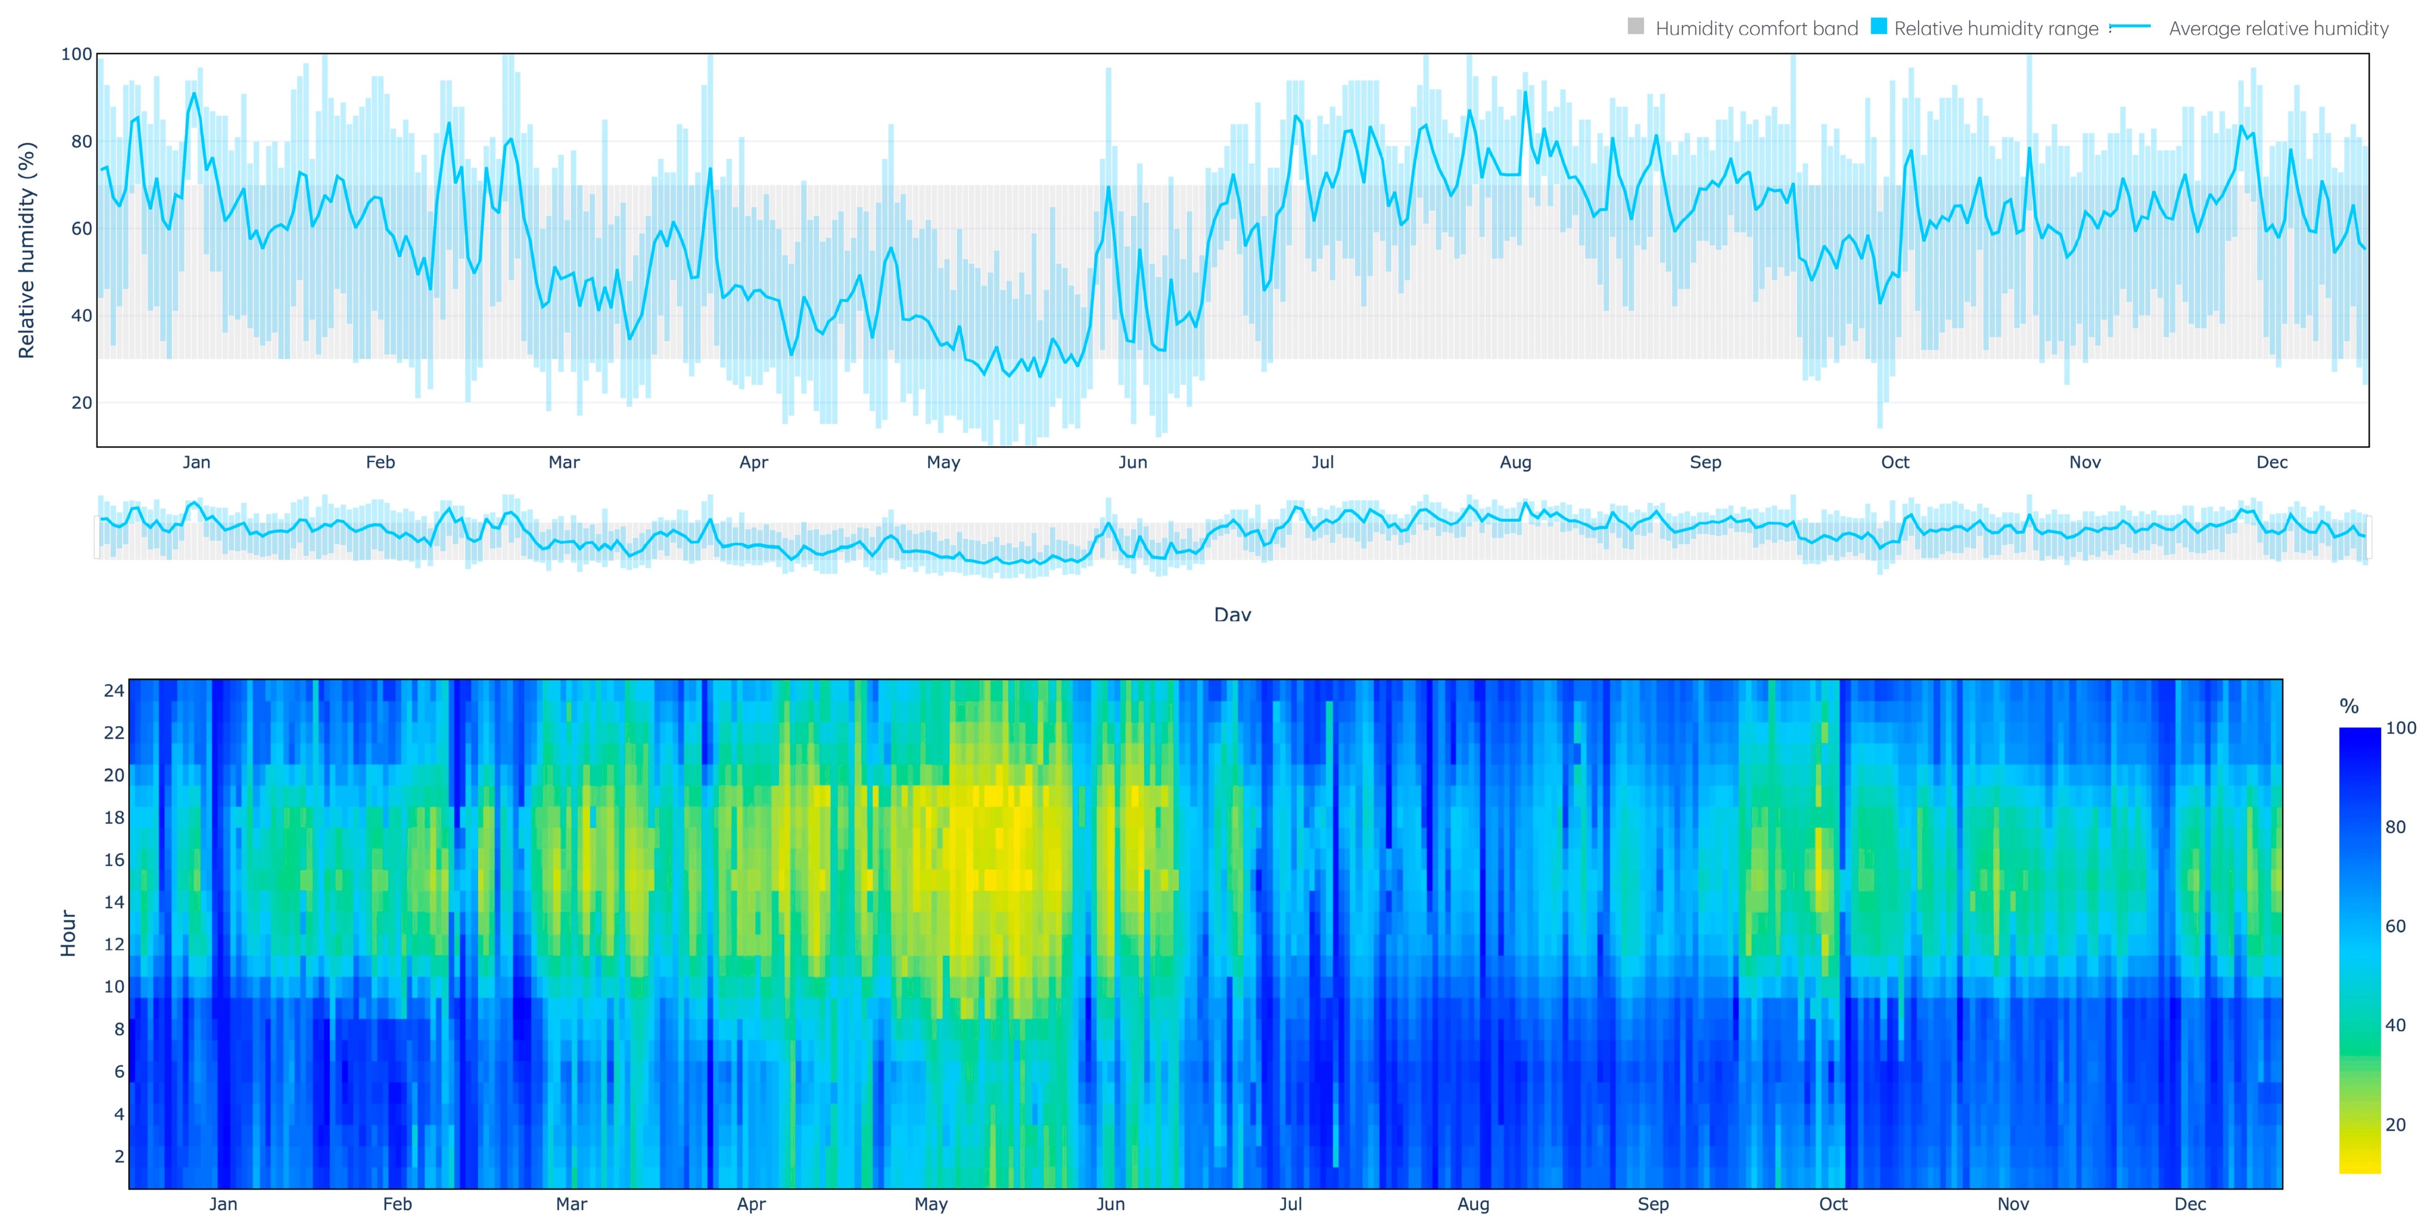Click the range slider's left edge handle
The image size is (2425, 1226).
[97, 538]
